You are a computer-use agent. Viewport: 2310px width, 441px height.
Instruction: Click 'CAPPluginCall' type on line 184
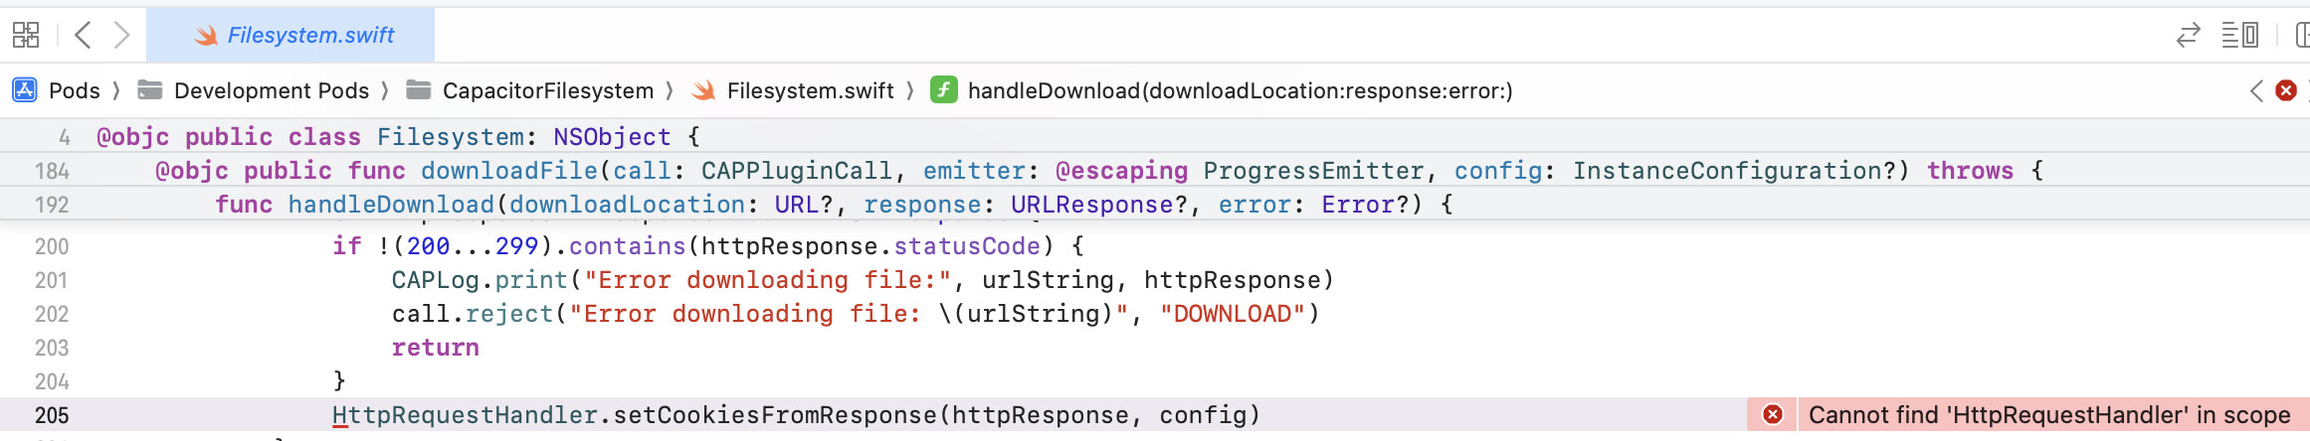[797, 171]
